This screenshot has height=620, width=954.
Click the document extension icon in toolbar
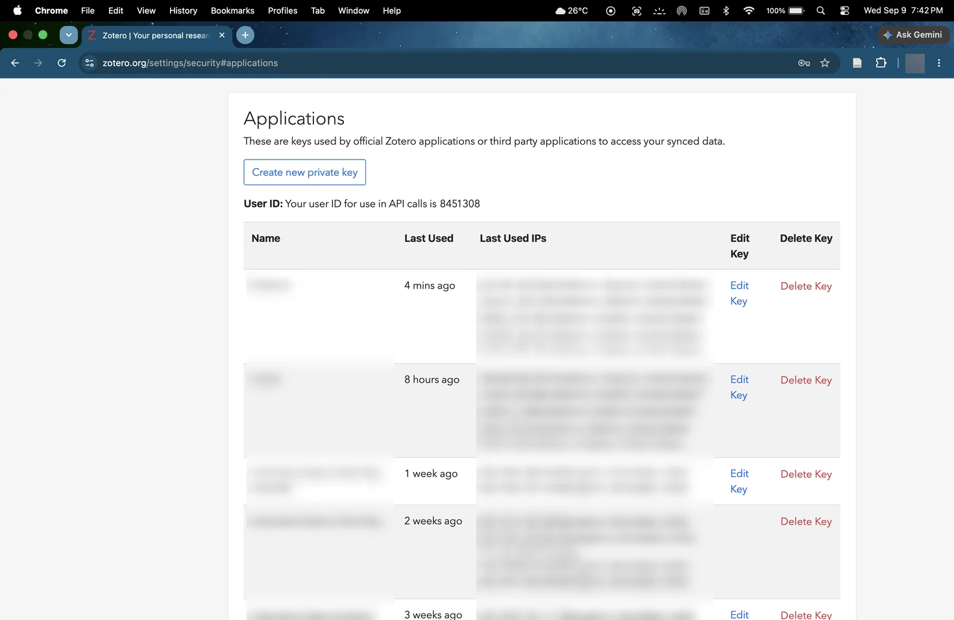click(857, 63)
